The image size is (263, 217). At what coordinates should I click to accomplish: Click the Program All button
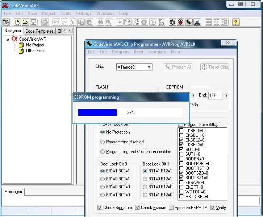tap(178, 67)
